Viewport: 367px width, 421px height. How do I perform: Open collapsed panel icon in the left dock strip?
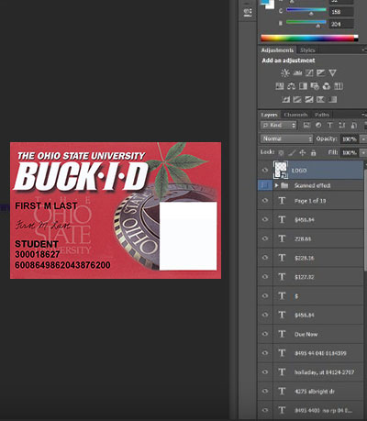tap(248, 12)
